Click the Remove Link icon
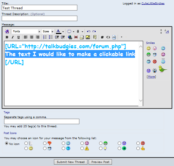Image resolution: width=174 pixels, height=166 pixels. (76, 37)
